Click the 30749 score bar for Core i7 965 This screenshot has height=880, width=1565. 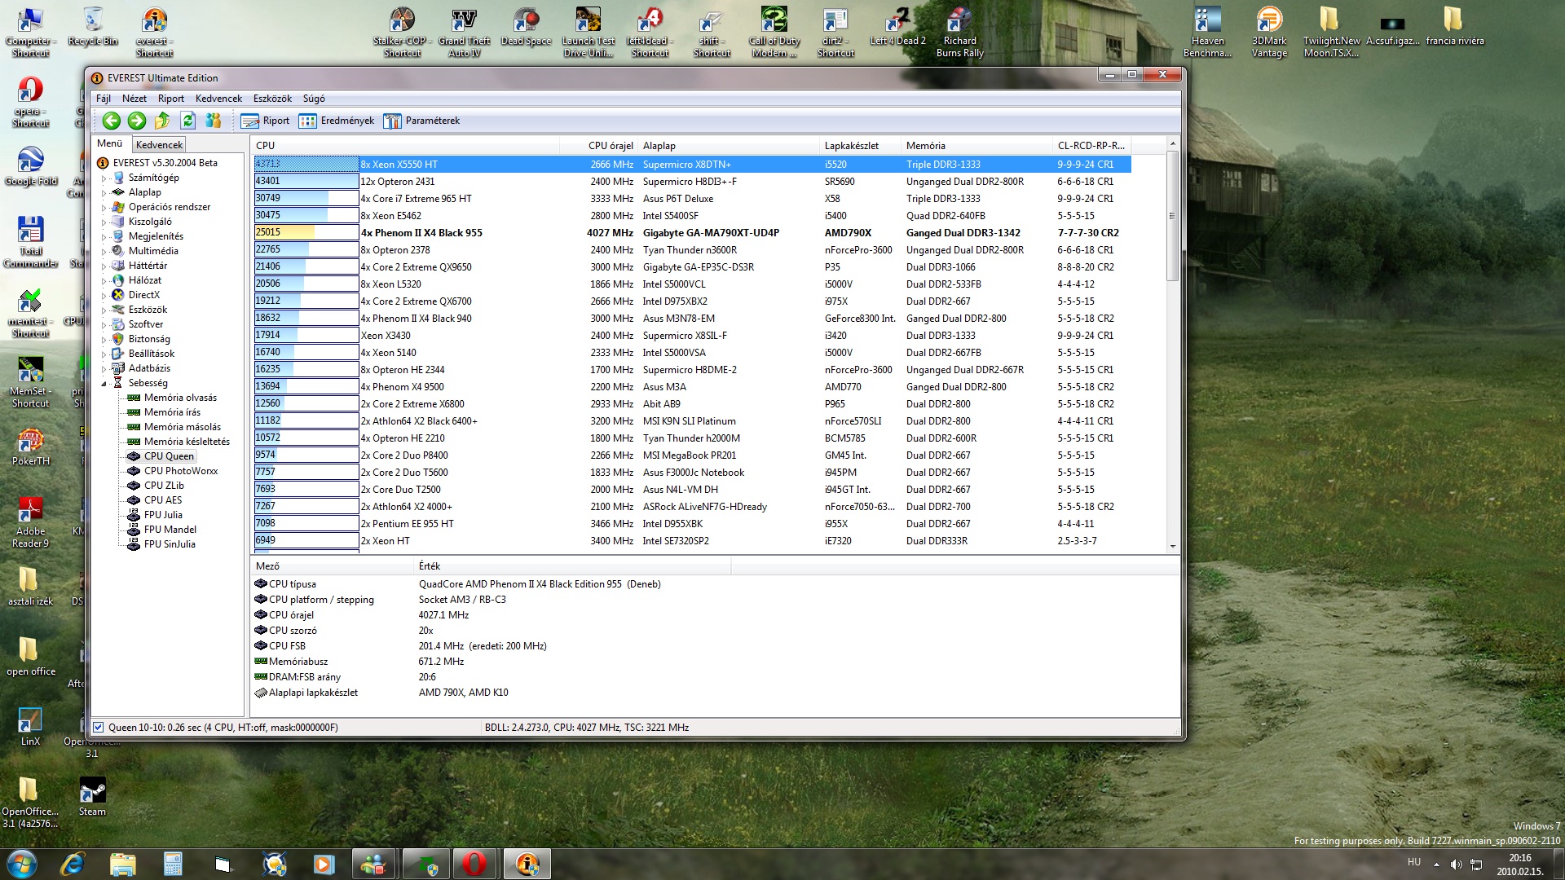pyautogui.click(x=306, y=198)
